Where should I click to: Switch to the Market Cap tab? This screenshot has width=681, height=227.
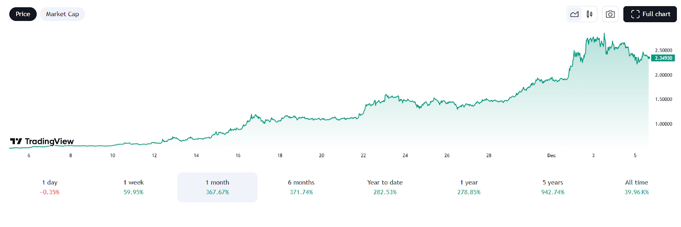[x=63, y=14]
